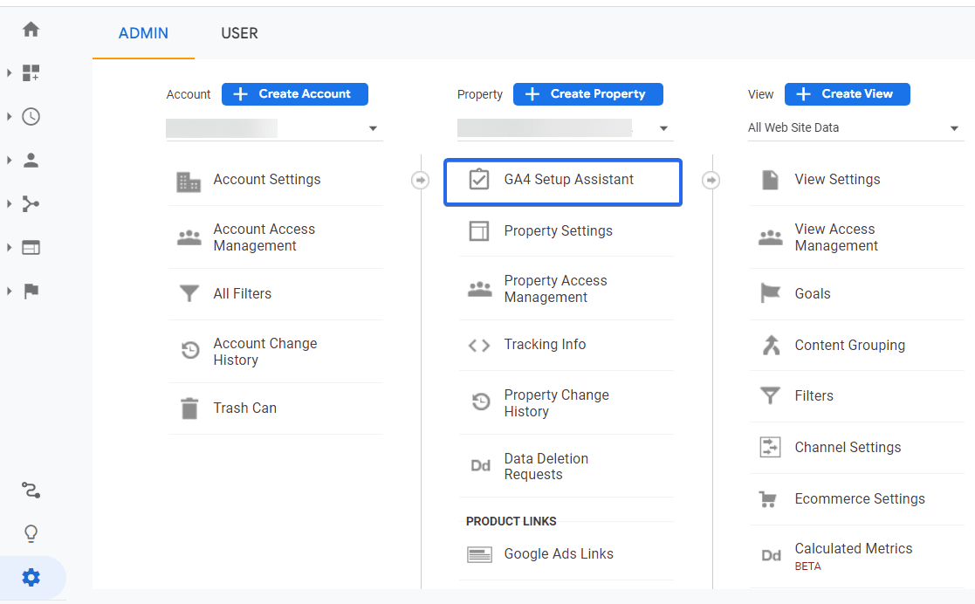Click the view Filters funnel icon
The height and width of the screenshot is (604, 975).
[770, 395]
